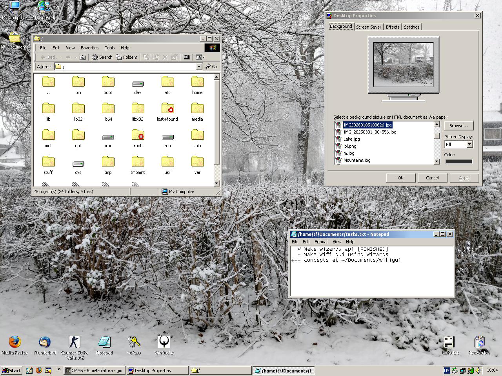Open the Picture Display dropdown
Viewport: 502px width, 376px height.
[x=470, y=145]
